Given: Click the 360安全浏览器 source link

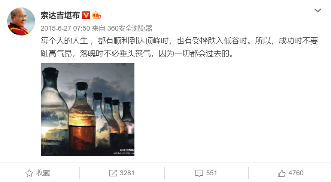Looking at the screenshot, I should [x=130, y=28].
